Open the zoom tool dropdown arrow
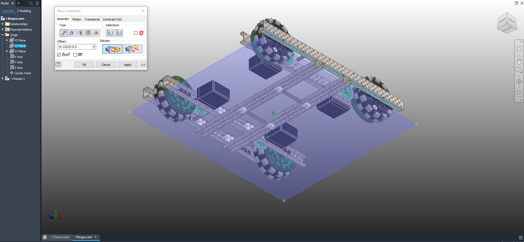Viewport: 524px width, 242px height. coord(519,76)
